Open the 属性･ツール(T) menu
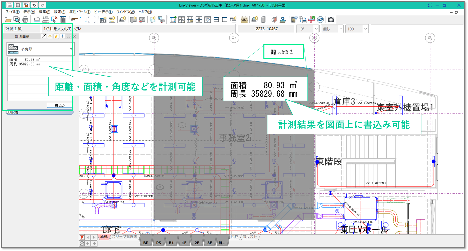The width and height of the screenshot is (468, 251). (80, 12)
